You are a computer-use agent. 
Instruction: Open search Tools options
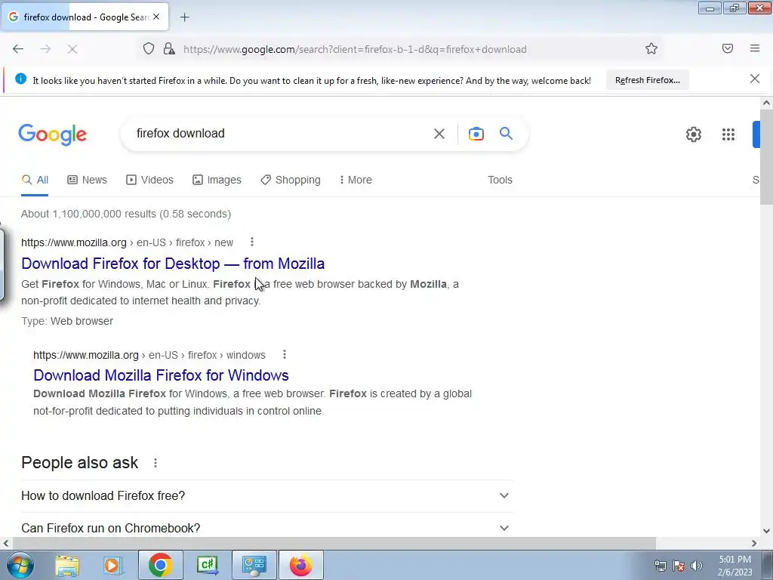pos(500,180)
